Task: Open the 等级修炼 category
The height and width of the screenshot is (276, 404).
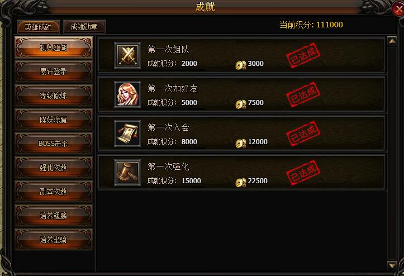Action: point(54,96)
